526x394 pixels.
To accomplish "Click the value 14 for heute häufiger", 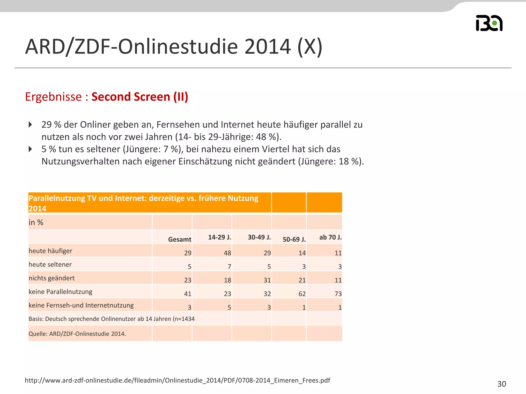I will pos(302,253).
